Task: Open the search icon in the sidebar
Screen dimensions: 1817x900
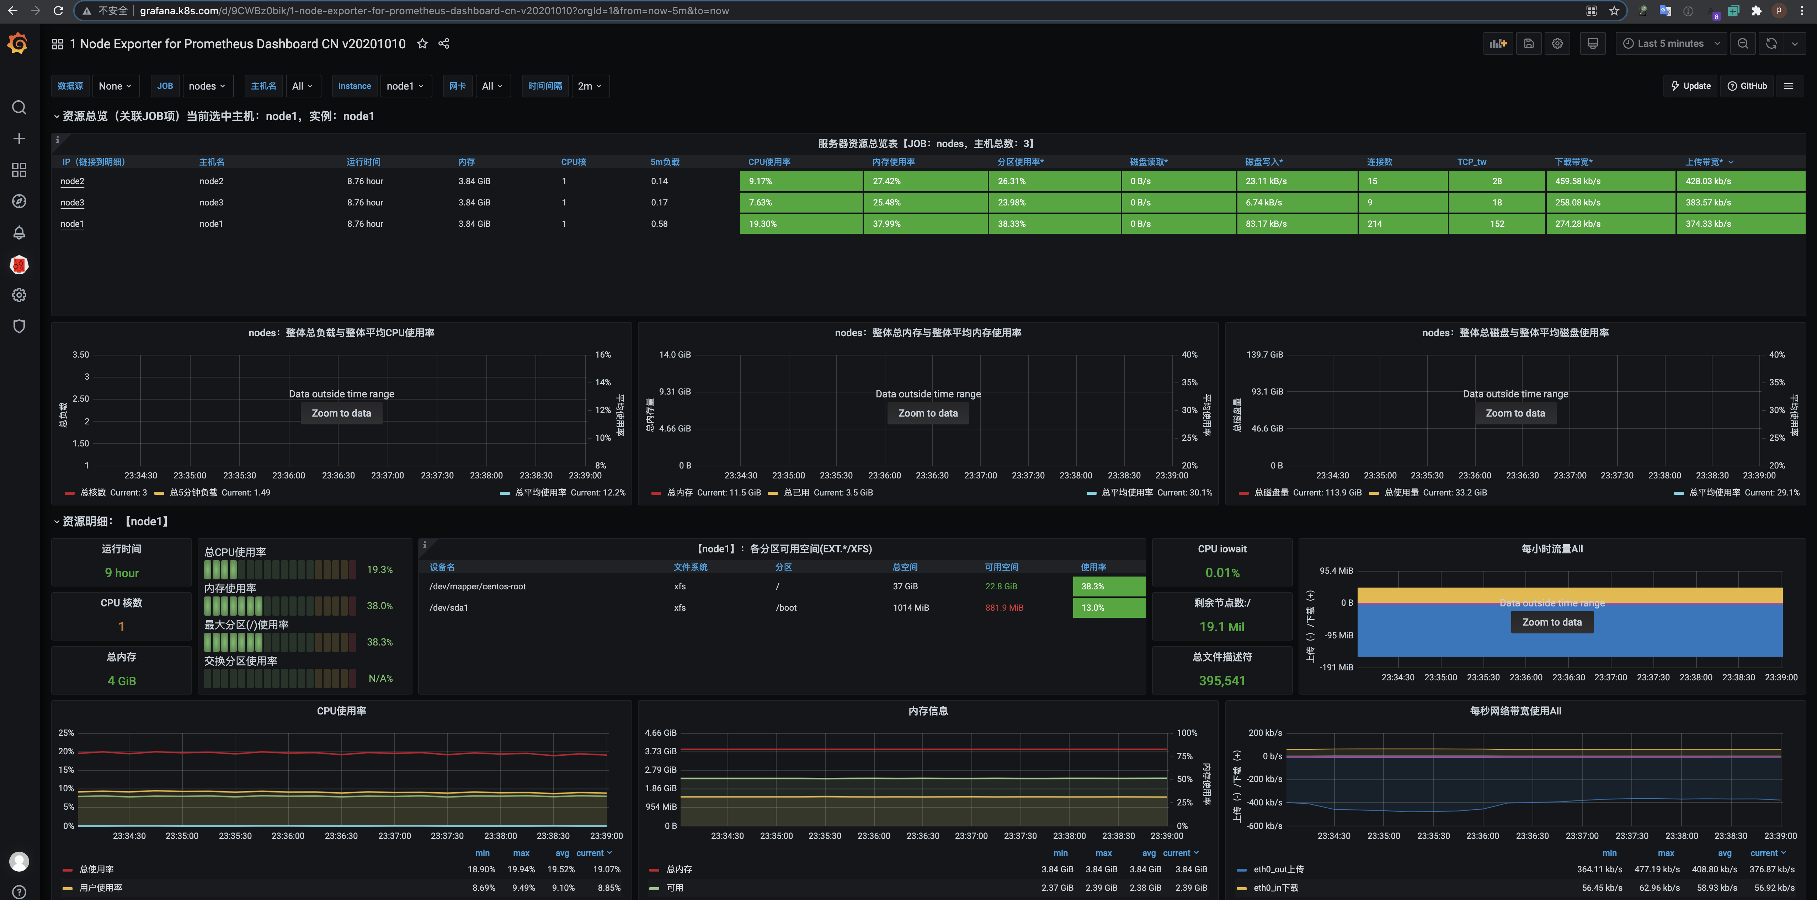Action: 19,107
